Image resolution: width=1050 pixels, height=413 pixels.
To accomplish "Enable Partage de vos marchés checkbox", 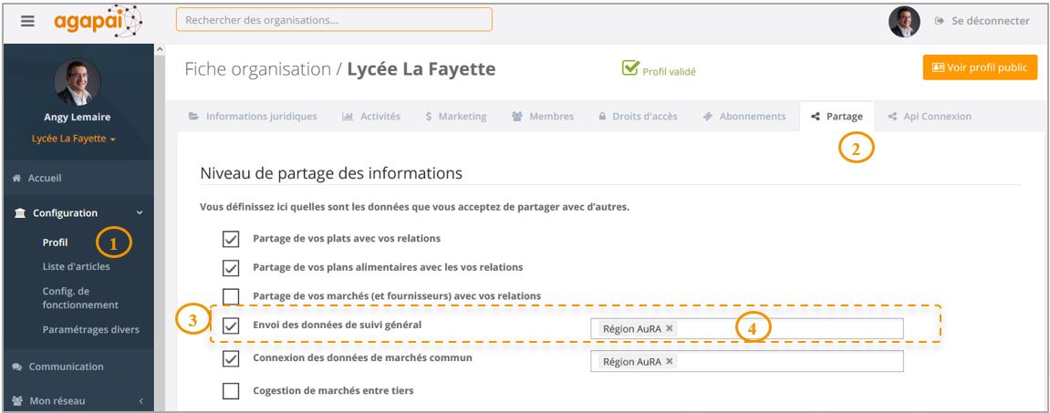I will click(231, 296).
